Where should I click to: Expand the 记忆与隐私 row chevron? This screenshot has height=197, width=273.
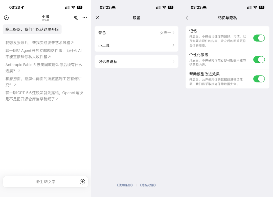pyautogui.click(x=173, y=61)
